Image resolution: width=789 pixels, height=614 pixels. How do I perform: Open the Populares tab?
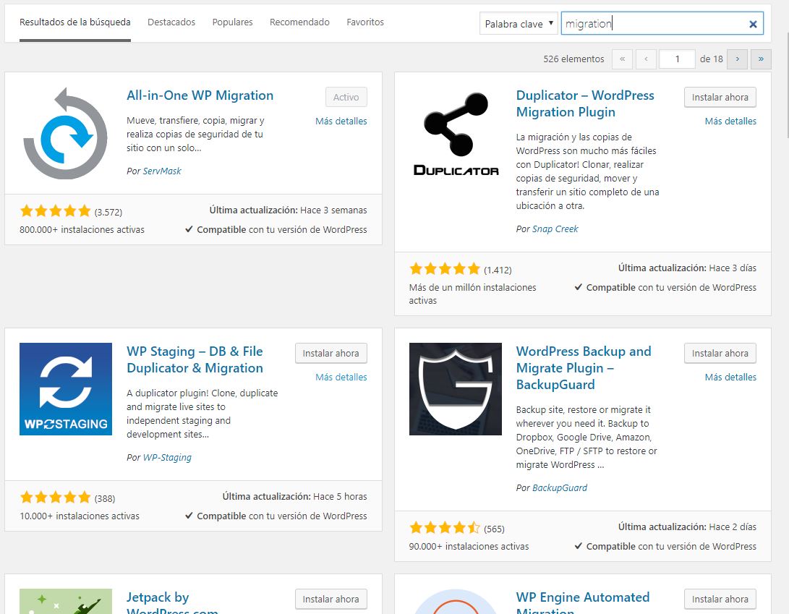[232, 22]
